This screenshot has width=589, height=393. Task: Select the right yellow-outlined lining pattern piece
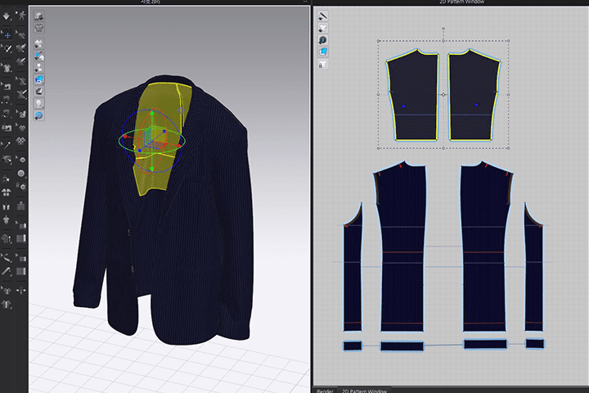tap(474, 95)
